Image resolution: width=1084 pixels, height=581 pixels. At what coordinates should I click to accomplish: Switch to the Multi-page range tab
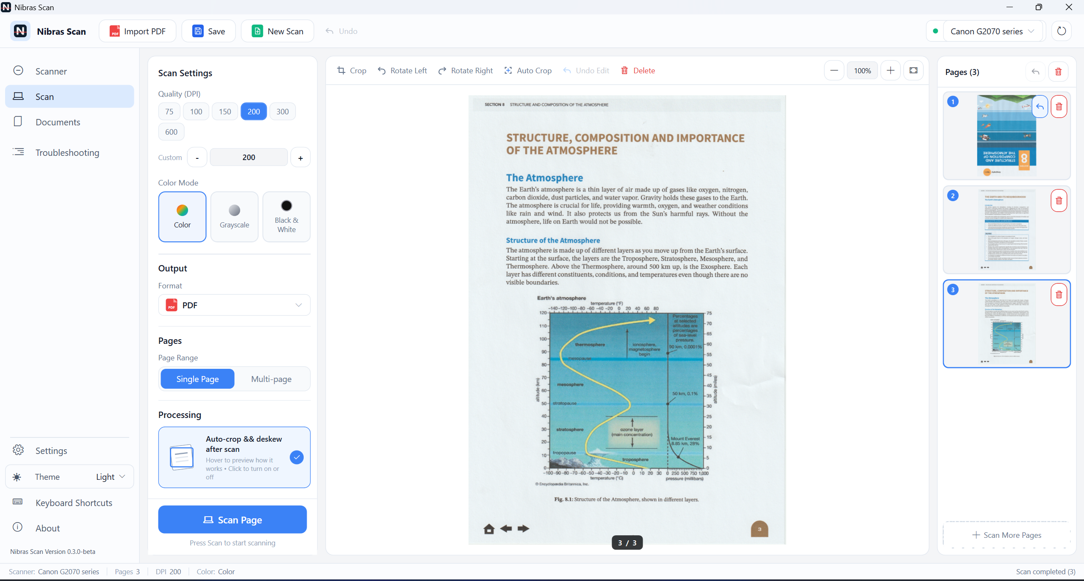click(271, 379)
